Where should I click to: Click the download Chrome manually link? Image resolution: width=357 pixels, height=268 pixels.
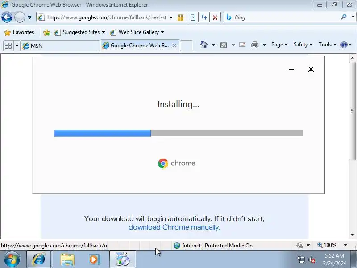pyautogui.click(x=174, y=227)
